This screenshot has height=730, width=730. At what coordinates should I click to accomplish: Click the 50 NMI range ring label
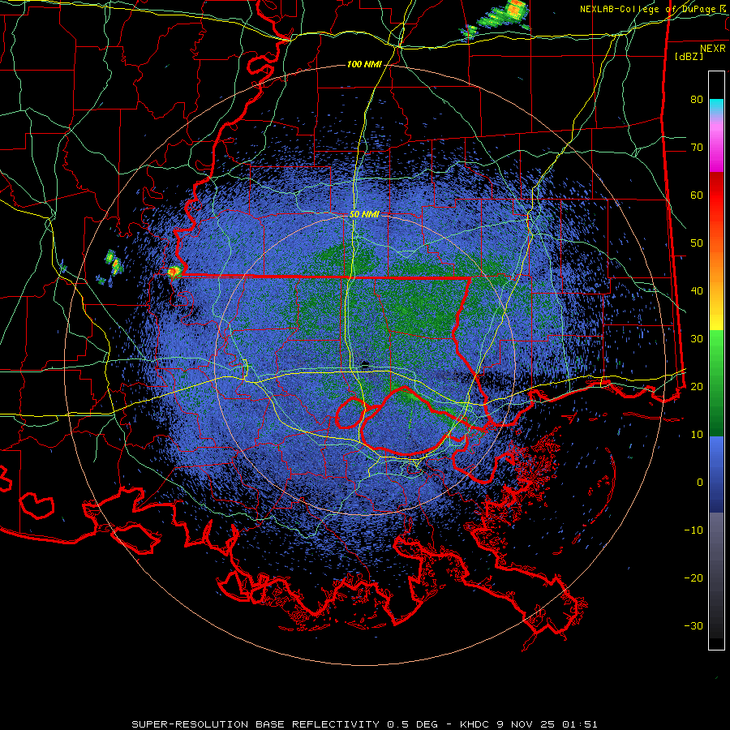[364, 214]
